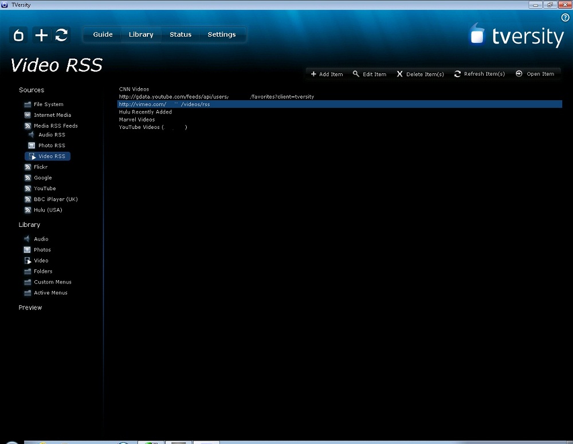Click the Edit Item button label
Viewport: 573px width, 444px height.
(x=374, y=74)
